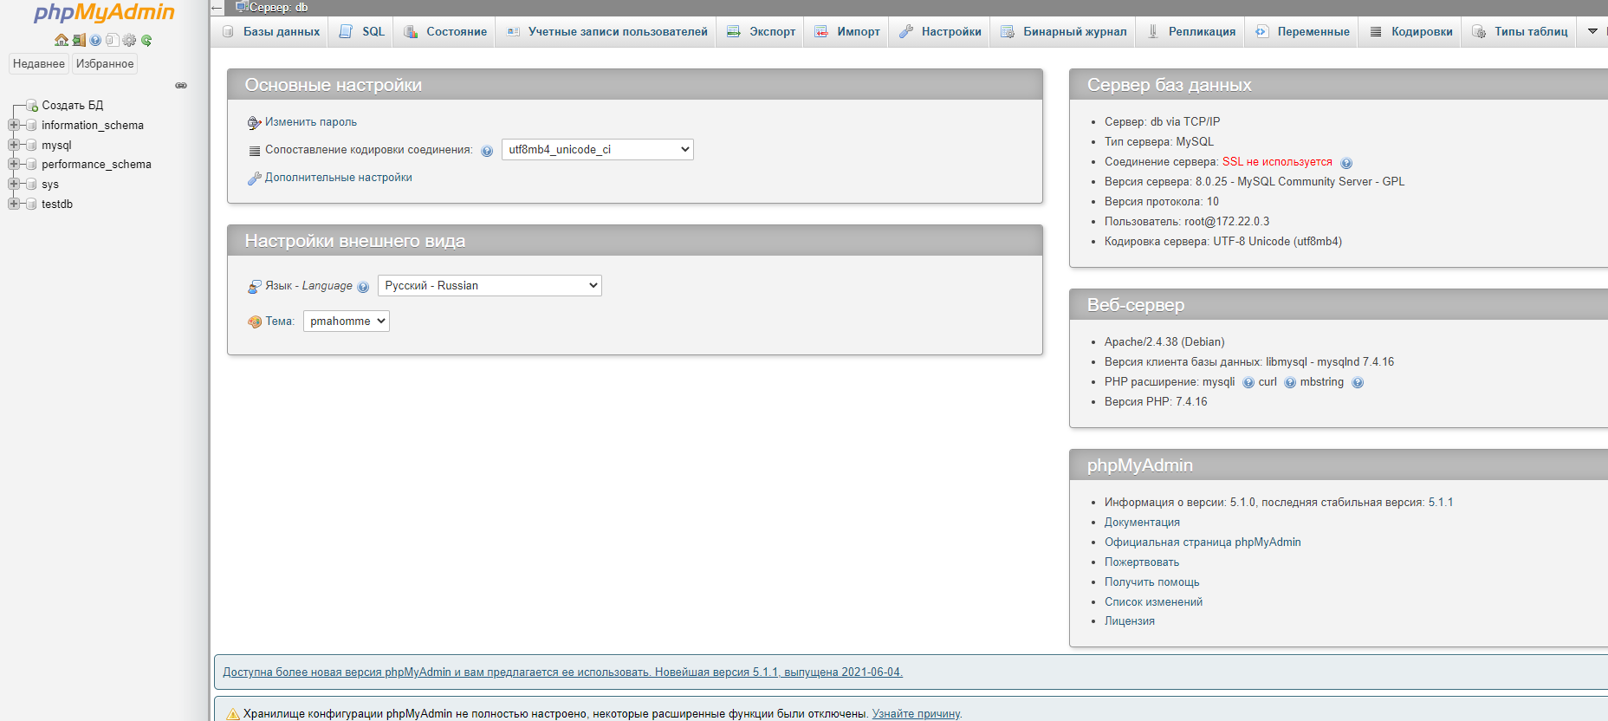Open Учетные записи пользователей tab
The width and height of the screenshot is (1608, 721).
607,31
